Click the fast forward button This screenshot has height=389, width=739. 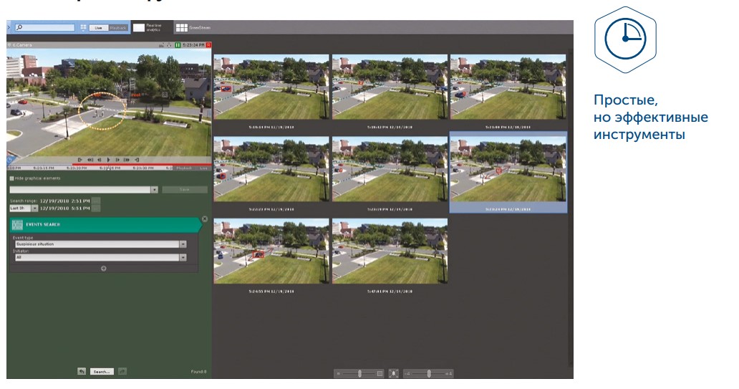pyautogui.click(x=127, y=160)
